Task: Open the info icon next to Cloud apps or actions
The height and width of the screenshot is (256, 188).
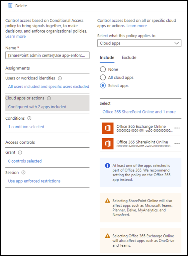Action: pos(49,98)
